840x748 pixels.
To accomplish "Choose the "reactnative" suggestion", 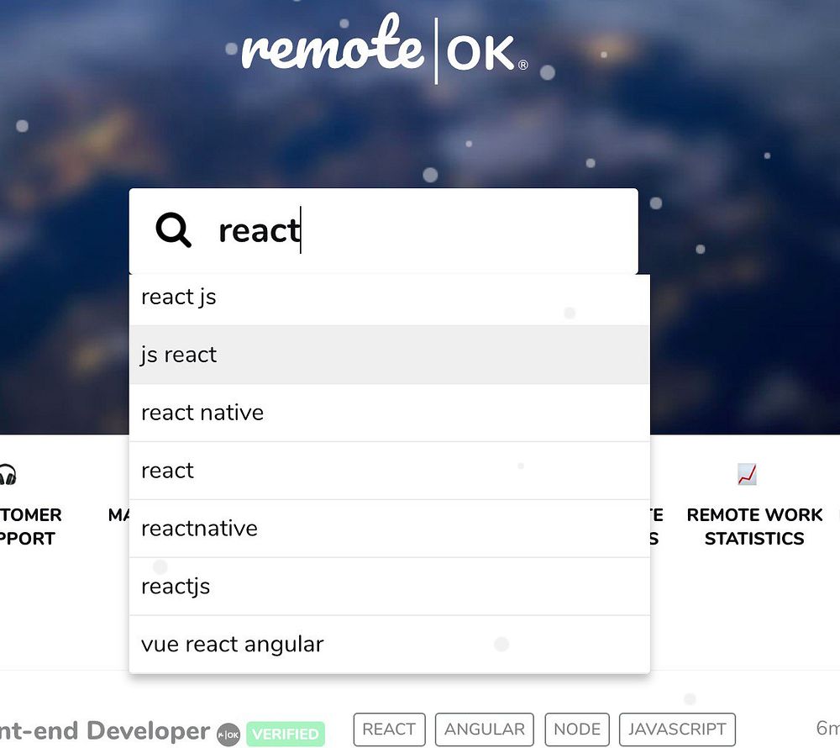I will [x=390, y=529].
